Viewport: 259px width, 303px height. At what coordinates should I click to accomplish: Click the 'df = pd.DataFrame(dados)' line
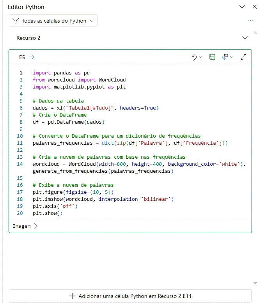pyautogui.click(x=69, y=122)
